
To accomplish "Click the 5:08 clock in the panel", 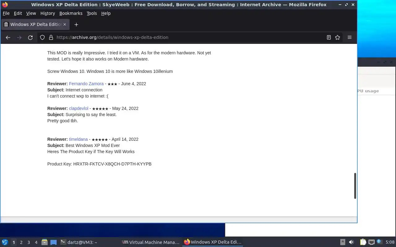I will coord(390,242).
